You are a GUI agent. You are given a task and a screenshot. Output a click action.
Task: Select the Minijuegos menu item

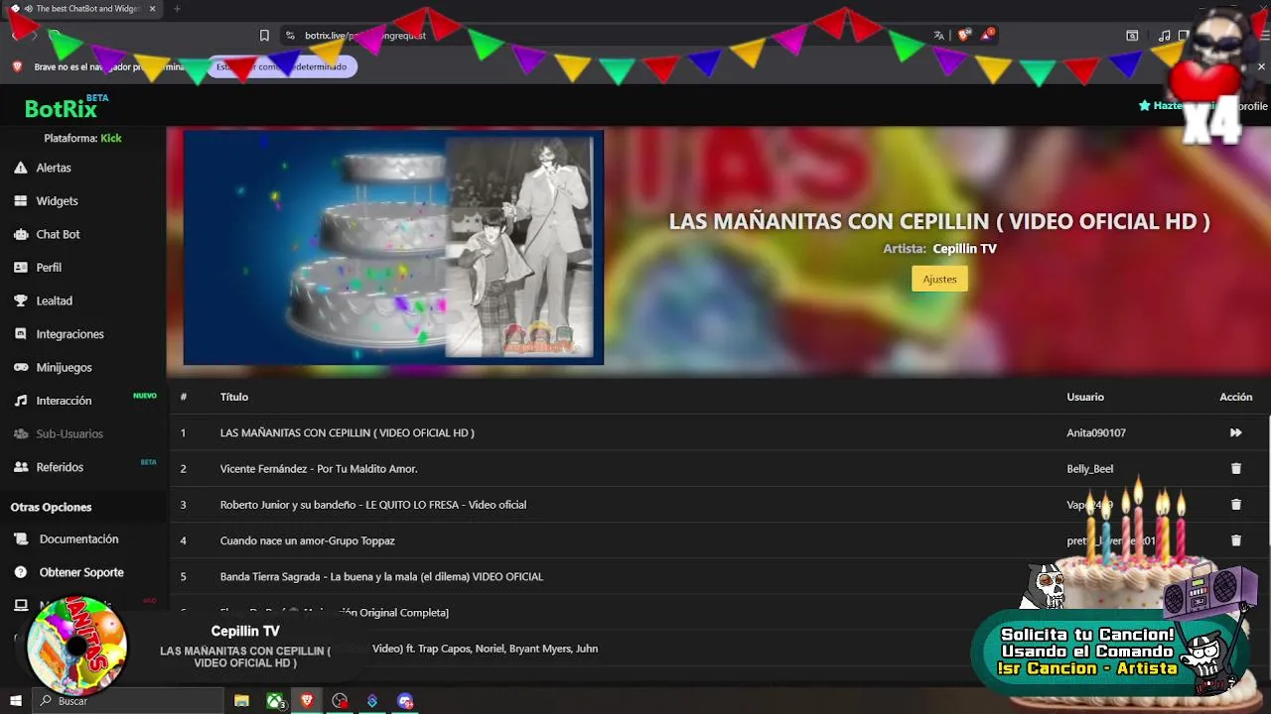[x=64, y=367]
